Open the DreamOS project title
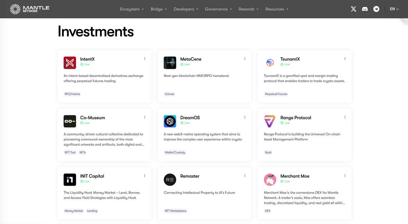The width and height of the screenshot is (408, 224). click(190, 118)
